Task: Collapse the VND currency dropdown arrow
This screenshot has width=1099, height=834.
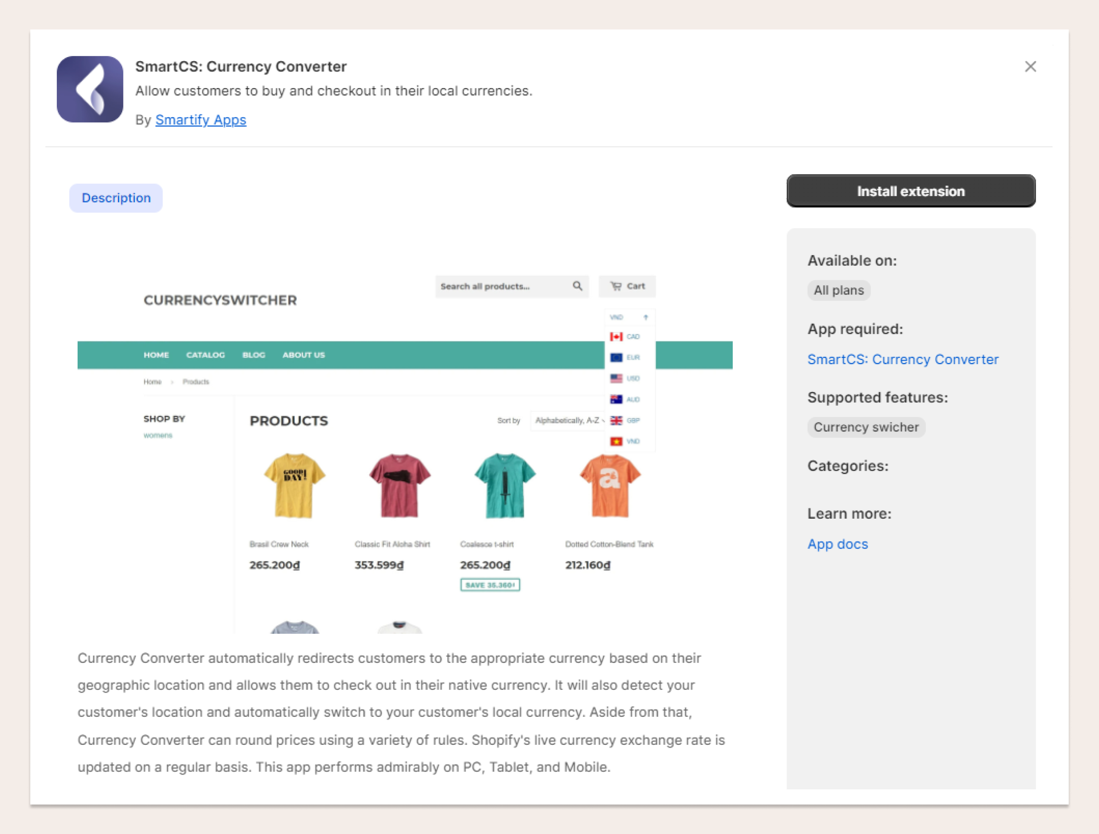Action: (645, 317)
